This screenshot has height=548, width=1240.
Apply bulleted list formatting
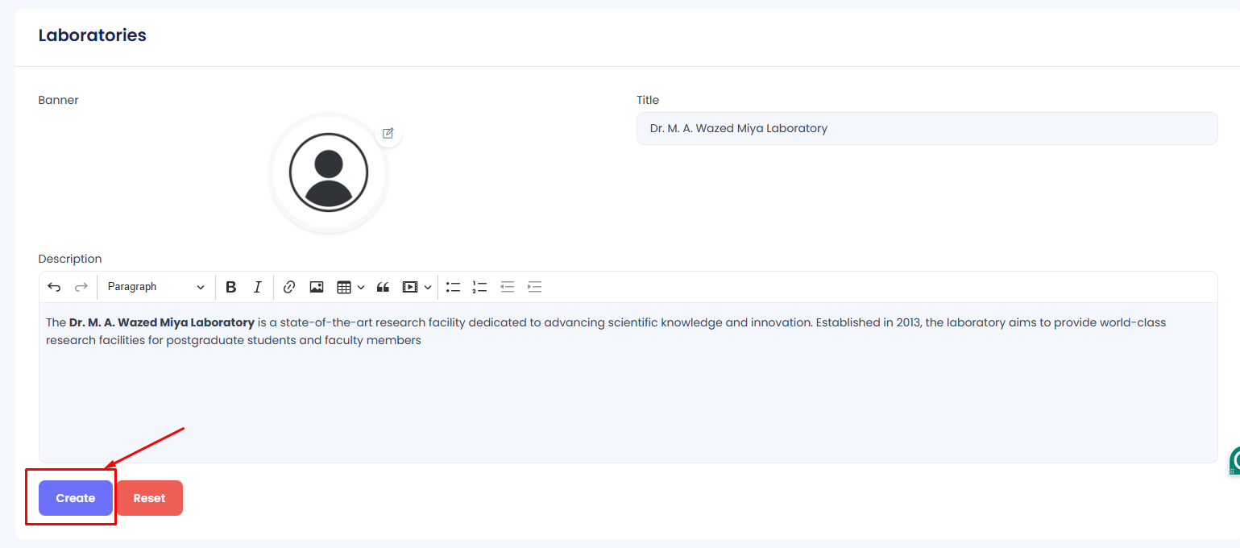pos(454,287)
